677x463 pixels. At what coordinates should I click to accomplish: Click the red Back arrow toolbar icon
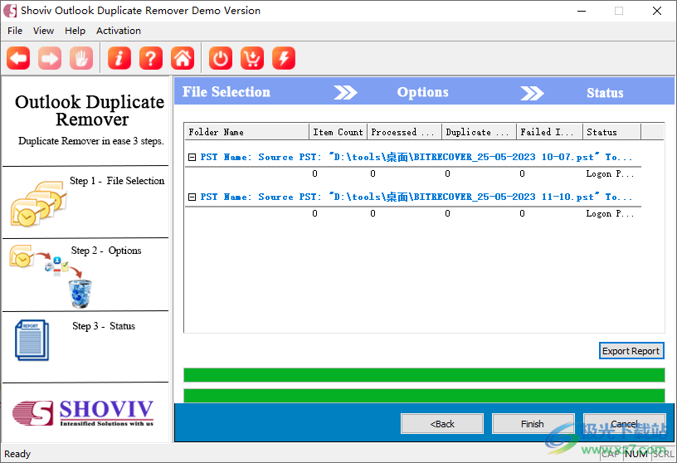coord(18,58)
